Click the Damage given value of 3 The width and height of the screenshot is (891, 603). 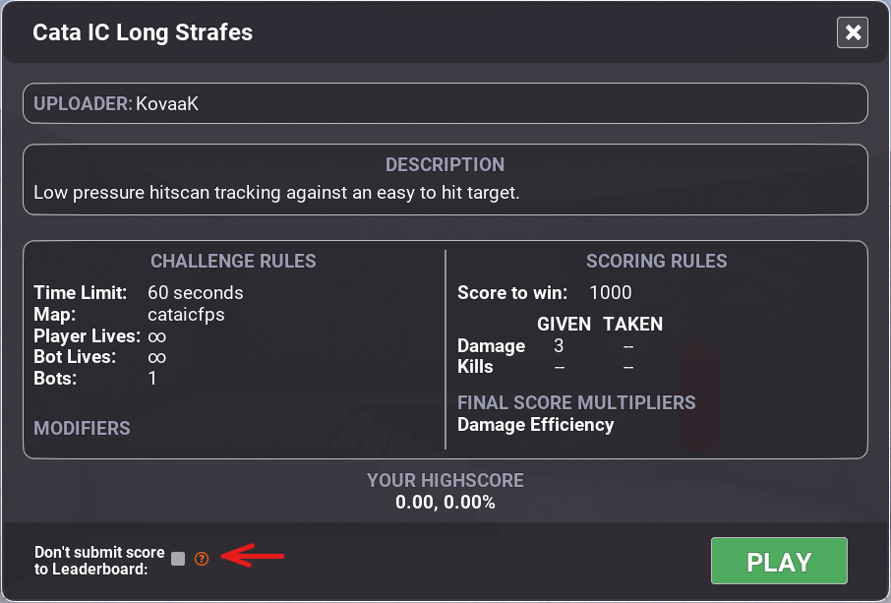(x=560, y=345)
